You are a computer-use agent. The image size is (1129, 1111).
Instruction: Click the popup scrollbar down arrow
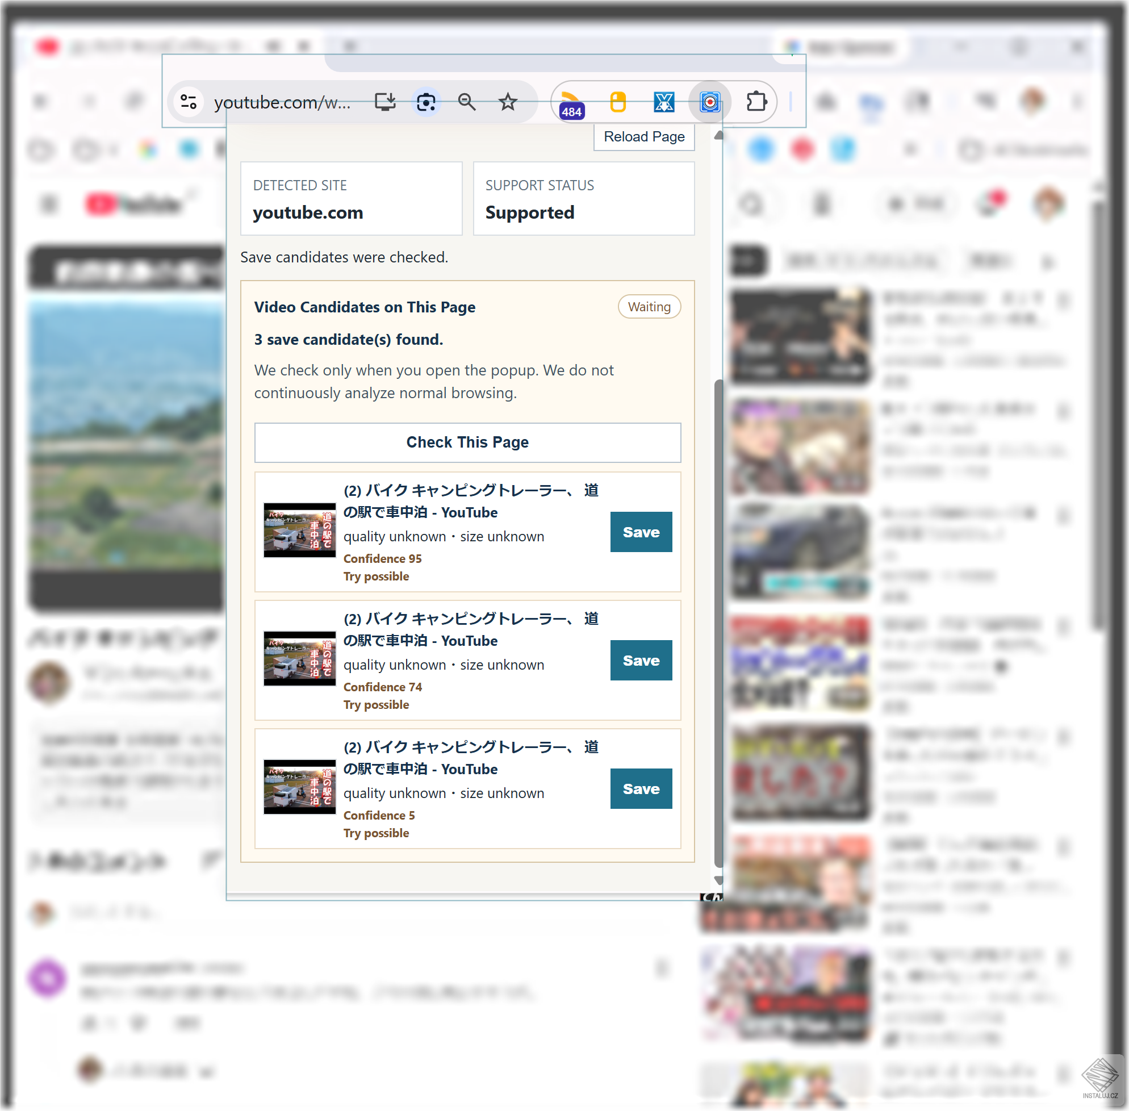[719, 880]
